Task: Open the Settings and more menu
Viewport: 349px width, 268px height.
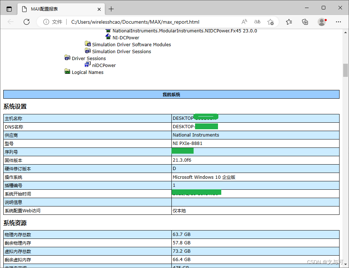Action: coord(338,22)
